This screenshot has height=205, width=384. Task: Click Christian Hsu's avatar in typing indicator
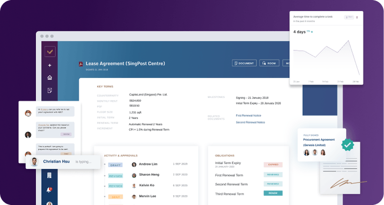(x=34, y=162)
